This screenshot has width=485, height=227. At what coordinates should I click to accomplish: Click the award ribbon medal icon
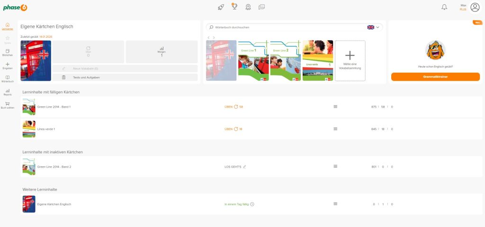click(248, 7)
